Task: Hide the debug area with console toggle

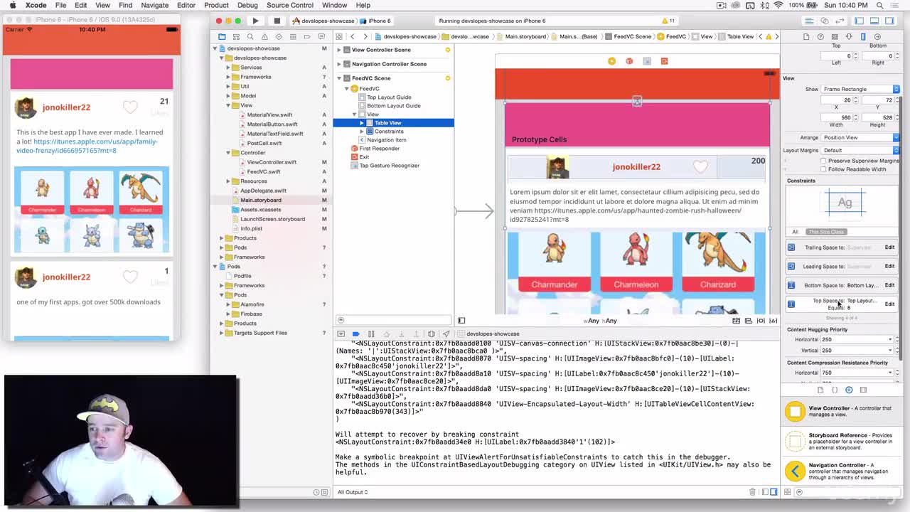Action: 341,334
